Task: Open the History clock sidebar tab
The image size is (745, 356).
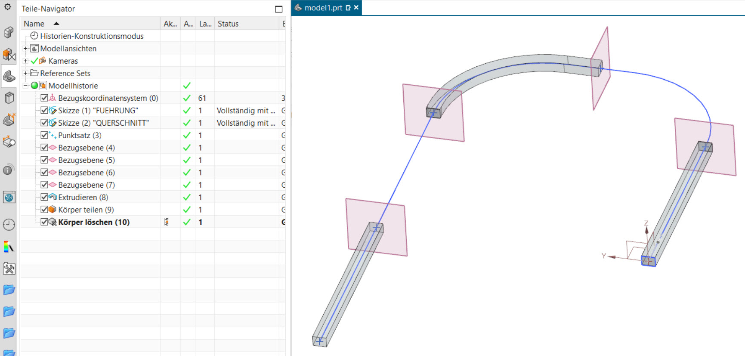Action: [9, 225]
